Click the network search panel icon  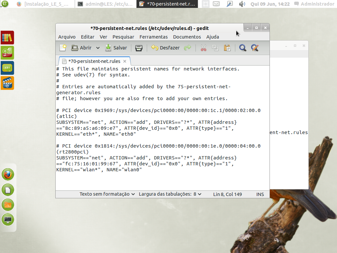[229, 4]
